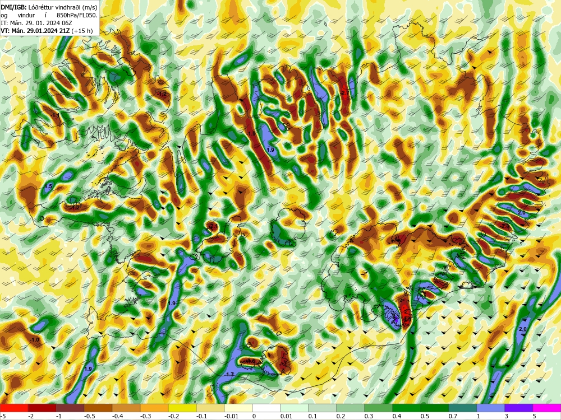Click the '-2.7' value label on the map

point(344,93)
